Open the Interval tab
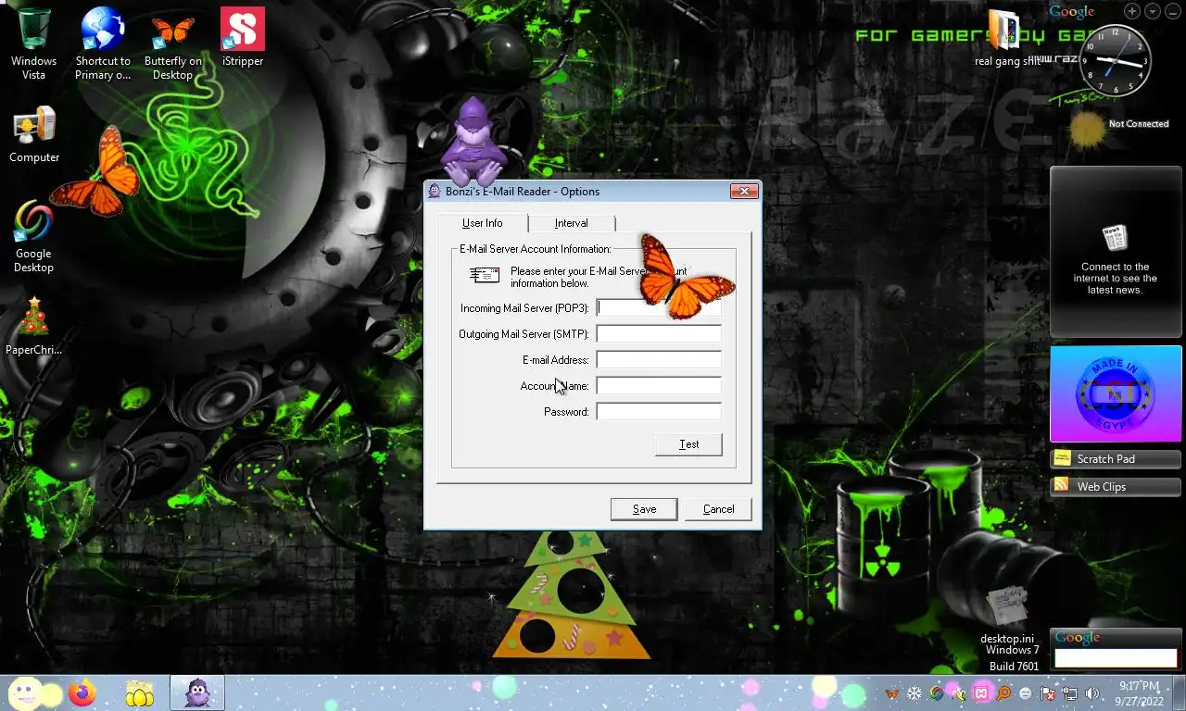1186x711 pixels. [x=571, y=223]
